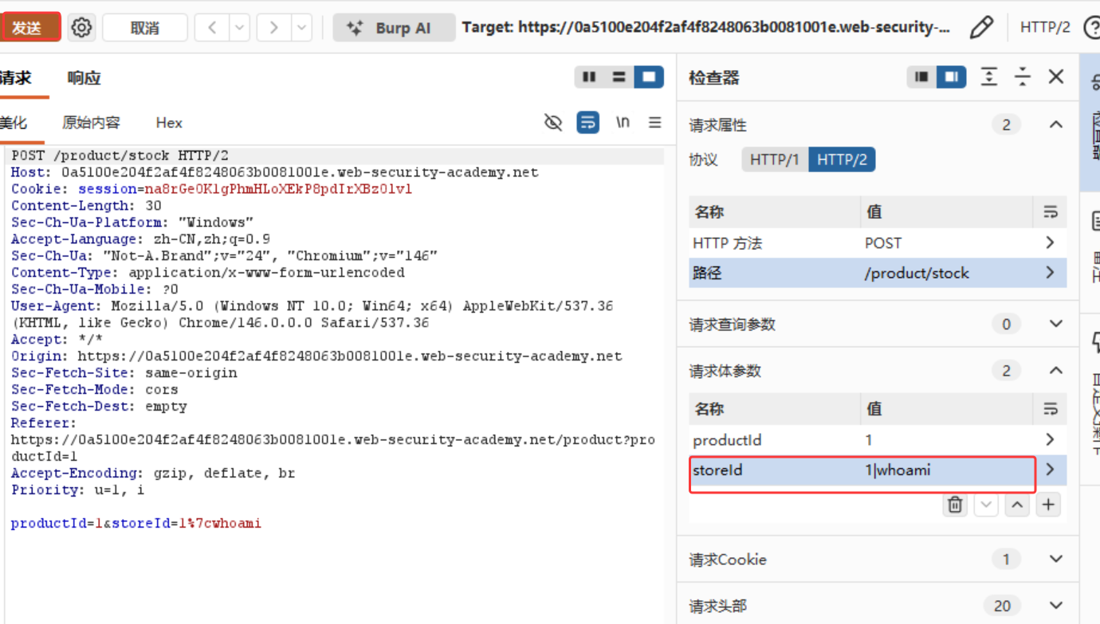
Task: Open the storeId row arrow
Action: tap(1050, 470)
